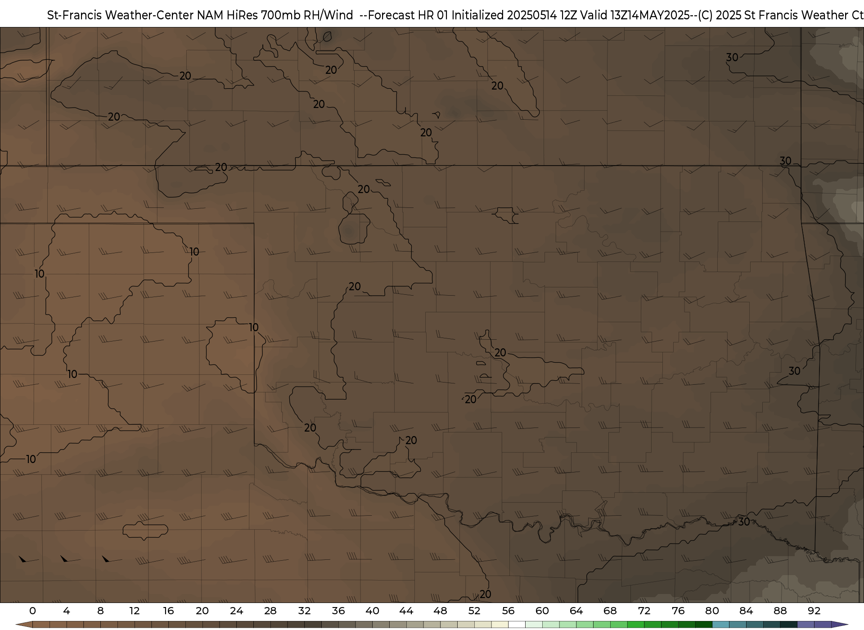
Task: Click the colorbar tick label 32
Action: 304,611
